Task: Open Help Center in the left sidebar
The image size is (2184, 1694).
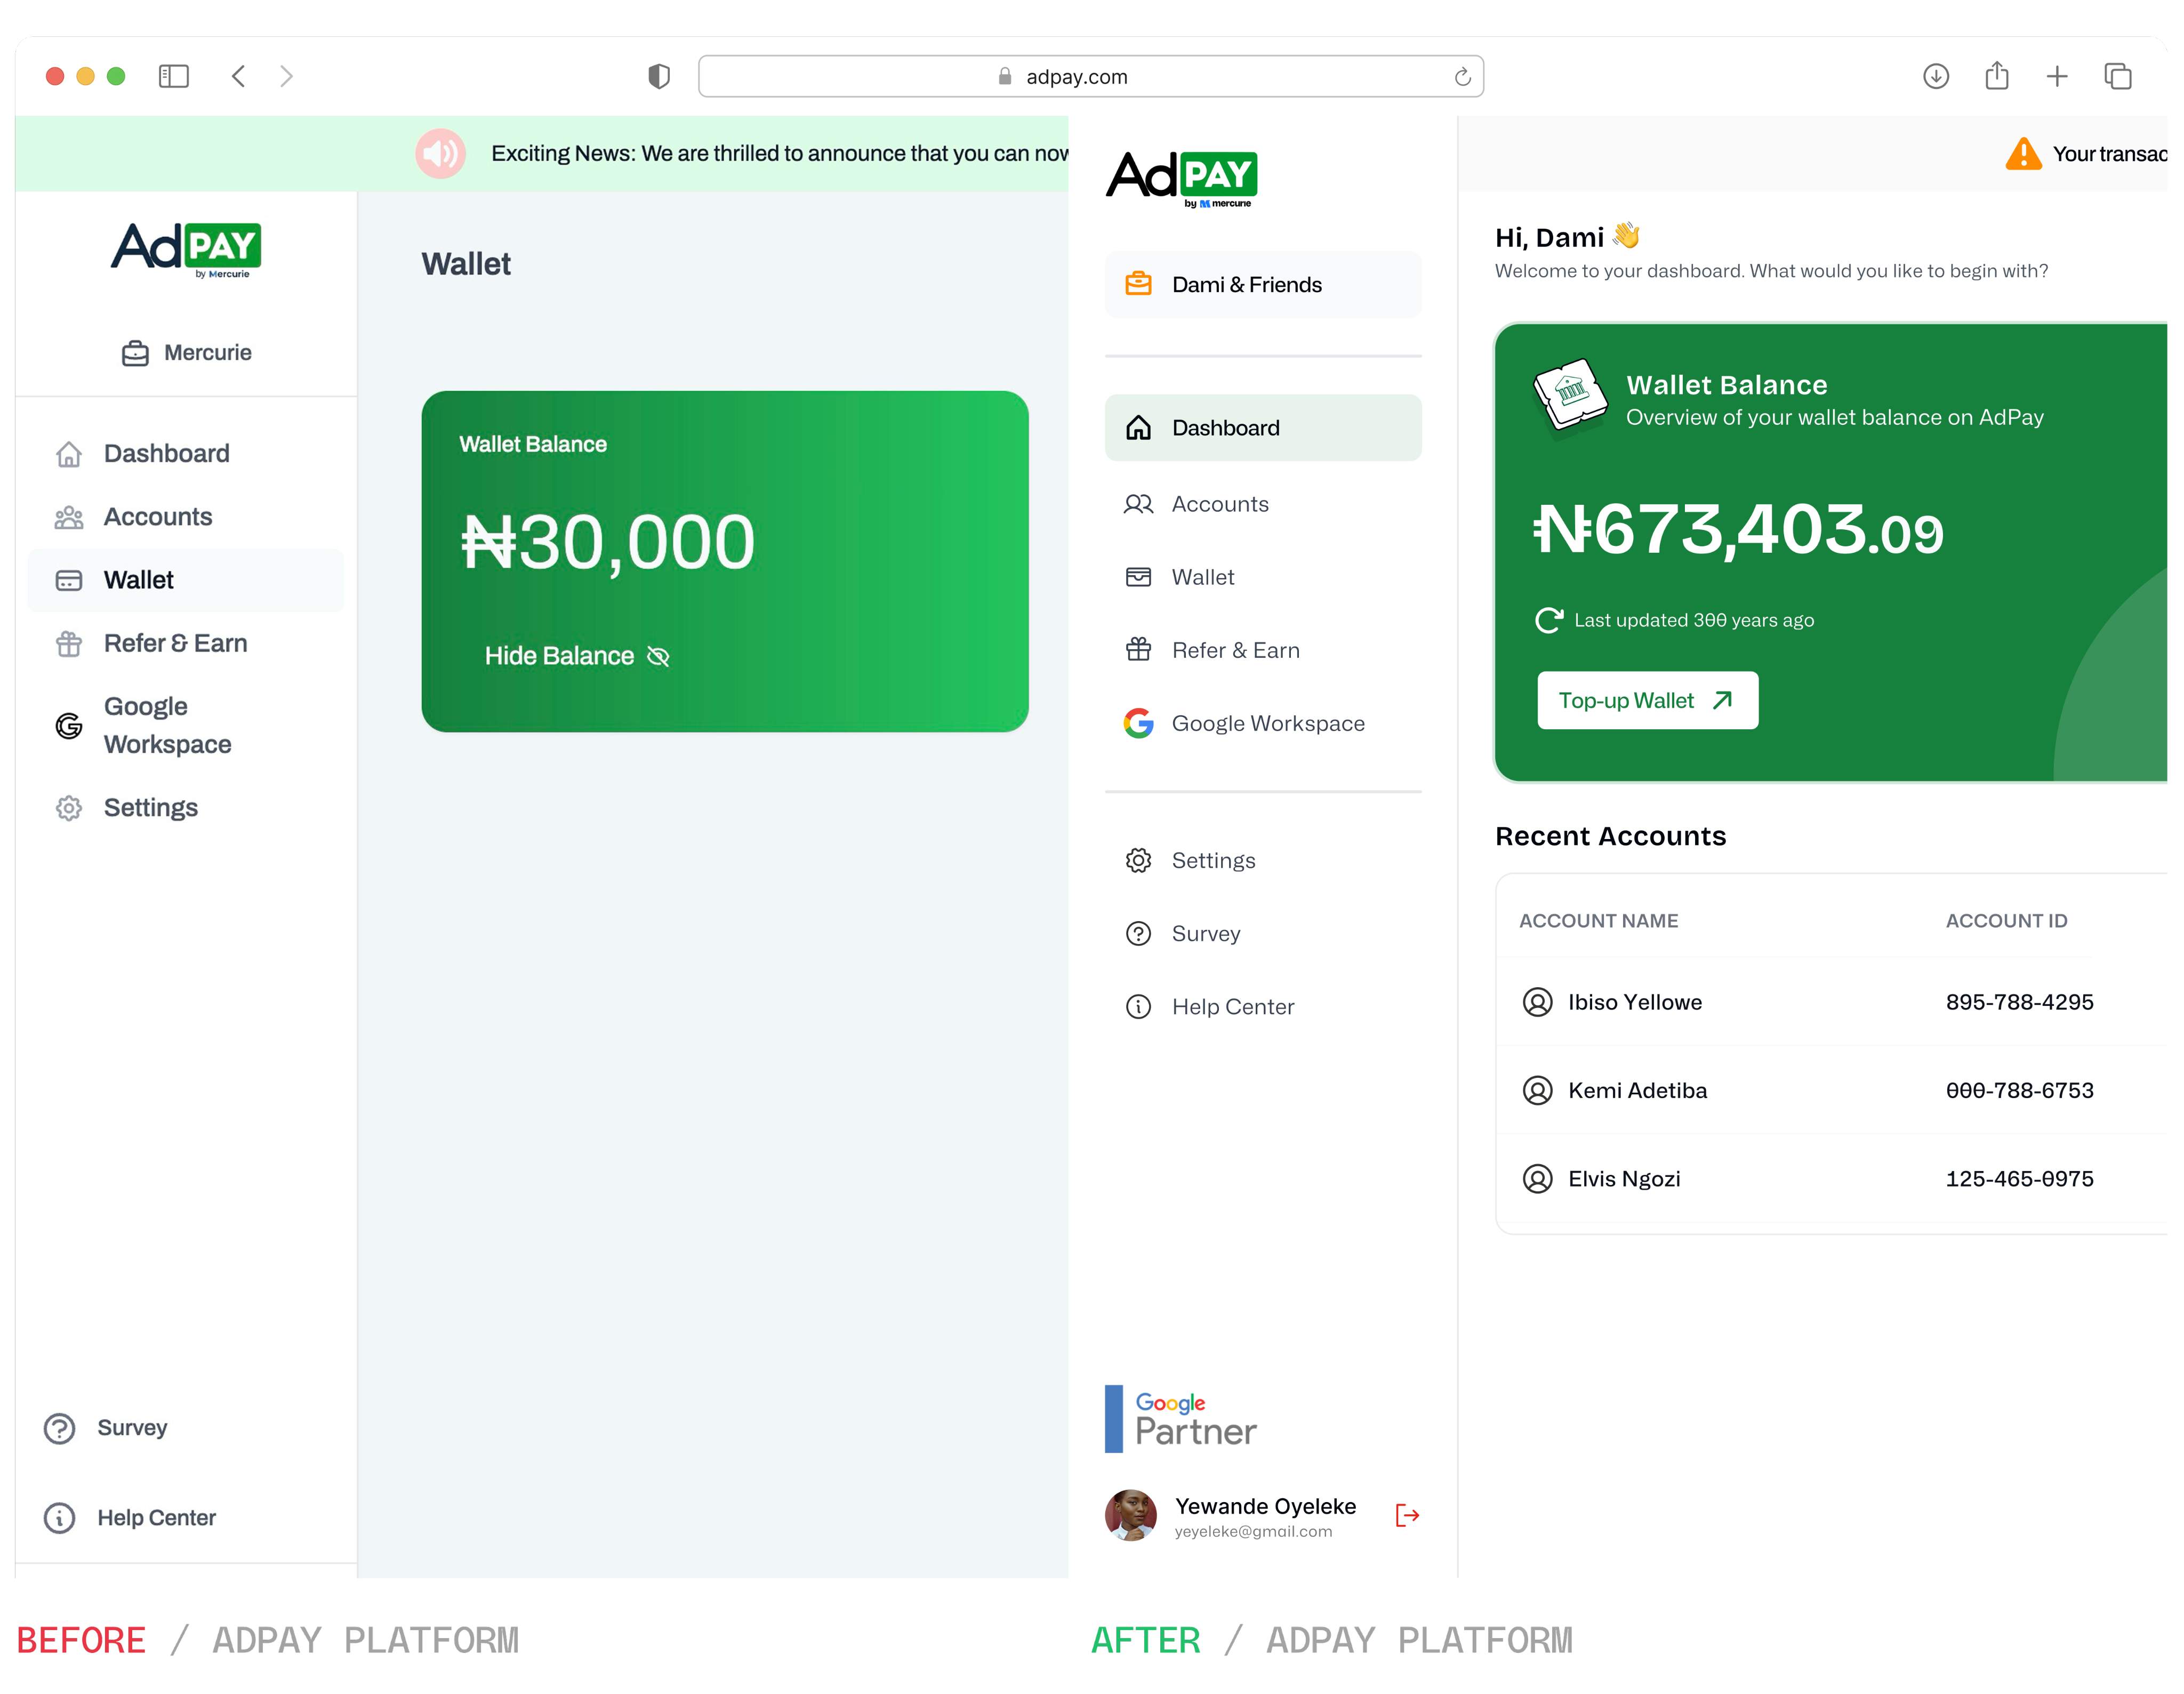Action: pos(156,1518)
